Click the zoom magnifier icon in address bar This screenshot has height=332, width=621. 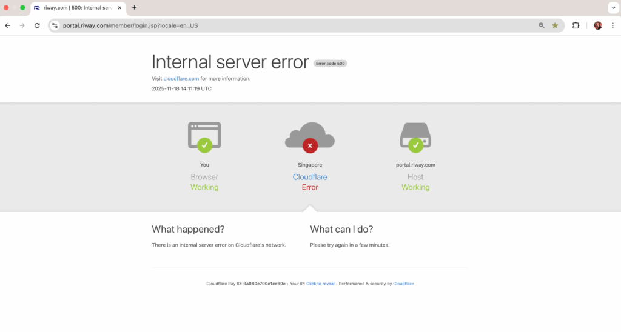coord(542,25)
